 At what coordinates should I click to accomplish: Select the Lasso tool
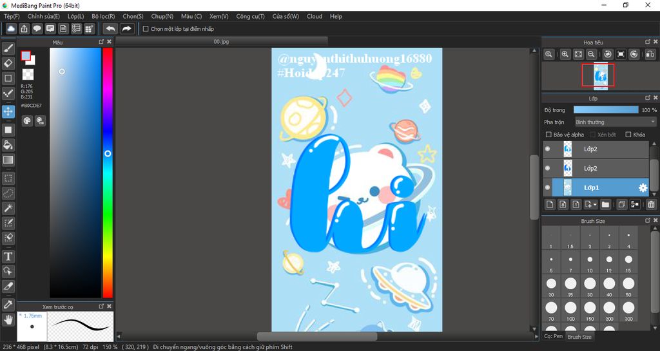[x=8, y=193]
